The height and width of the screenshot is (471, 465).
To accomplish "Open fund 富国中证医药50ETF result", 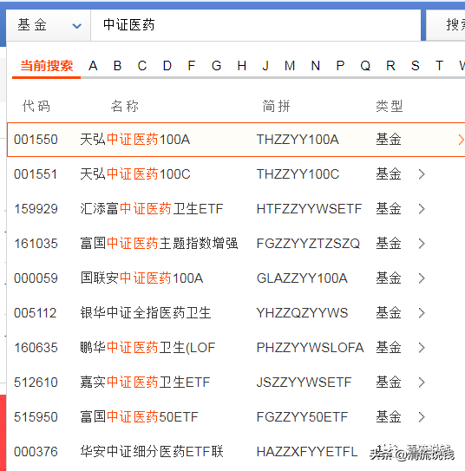I will coord(139,417).
